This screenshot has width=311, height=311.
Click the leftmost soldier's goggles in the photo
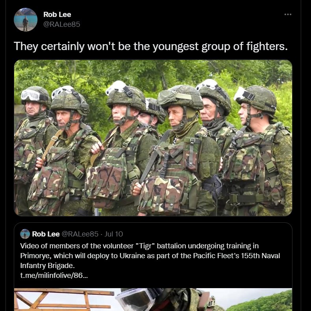(x=31, y=95)
